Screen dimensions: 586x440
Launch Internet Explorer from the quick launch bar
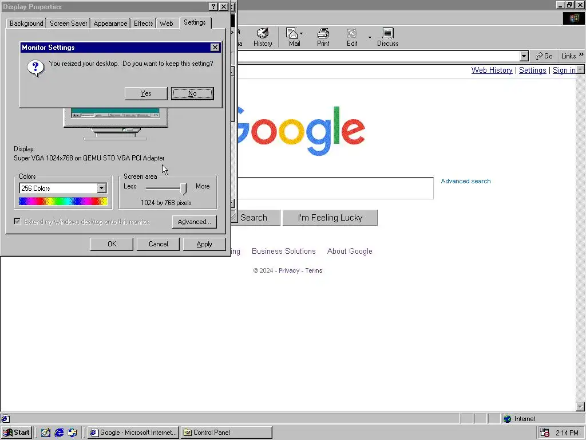click(59, 433)
